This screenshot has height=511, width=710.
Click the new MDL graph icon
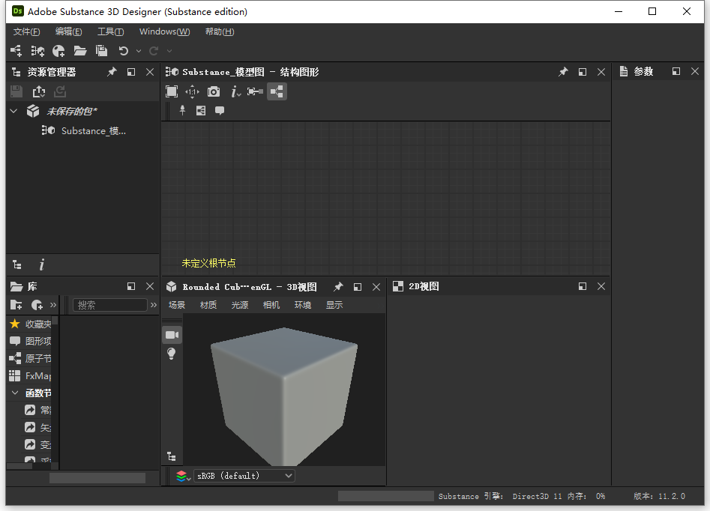[x=58, y=51]
